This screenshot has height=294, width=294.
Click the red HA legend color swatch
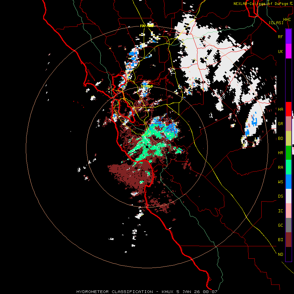pyautogui.click(x=288, y=109)
